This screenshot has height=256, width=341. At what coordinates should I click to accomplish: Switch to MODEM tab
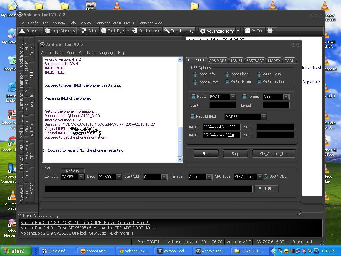(274, 61)
